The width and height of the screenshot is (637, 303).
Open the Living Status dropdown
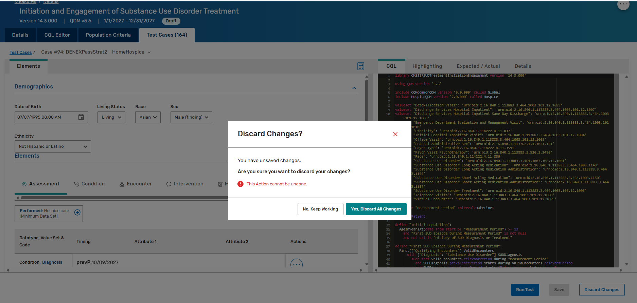coord(111,117)
